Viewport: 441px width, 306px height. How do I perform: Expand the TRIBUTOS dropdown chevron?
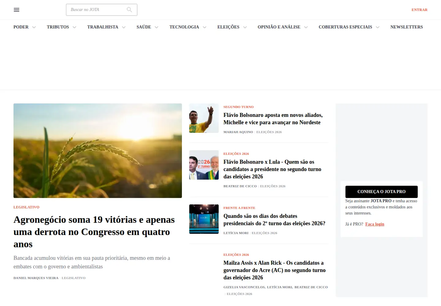74,27
